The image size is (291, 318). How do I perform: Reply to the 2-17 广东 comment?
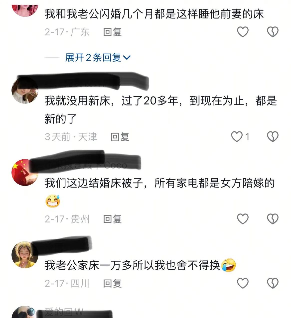point(112,32)
